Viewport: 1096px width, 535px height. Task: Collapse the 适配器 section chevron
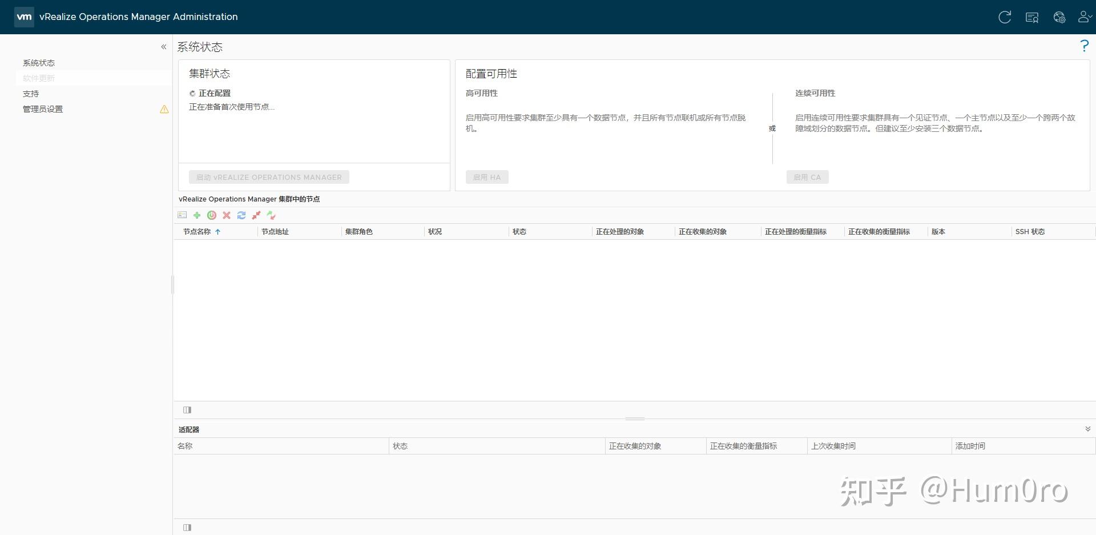pyautogui.click(x=1088, y=428)
